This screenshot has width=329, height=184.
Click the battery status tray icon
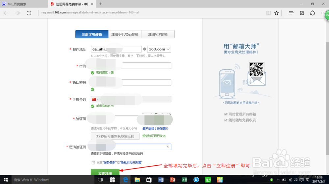284,180
